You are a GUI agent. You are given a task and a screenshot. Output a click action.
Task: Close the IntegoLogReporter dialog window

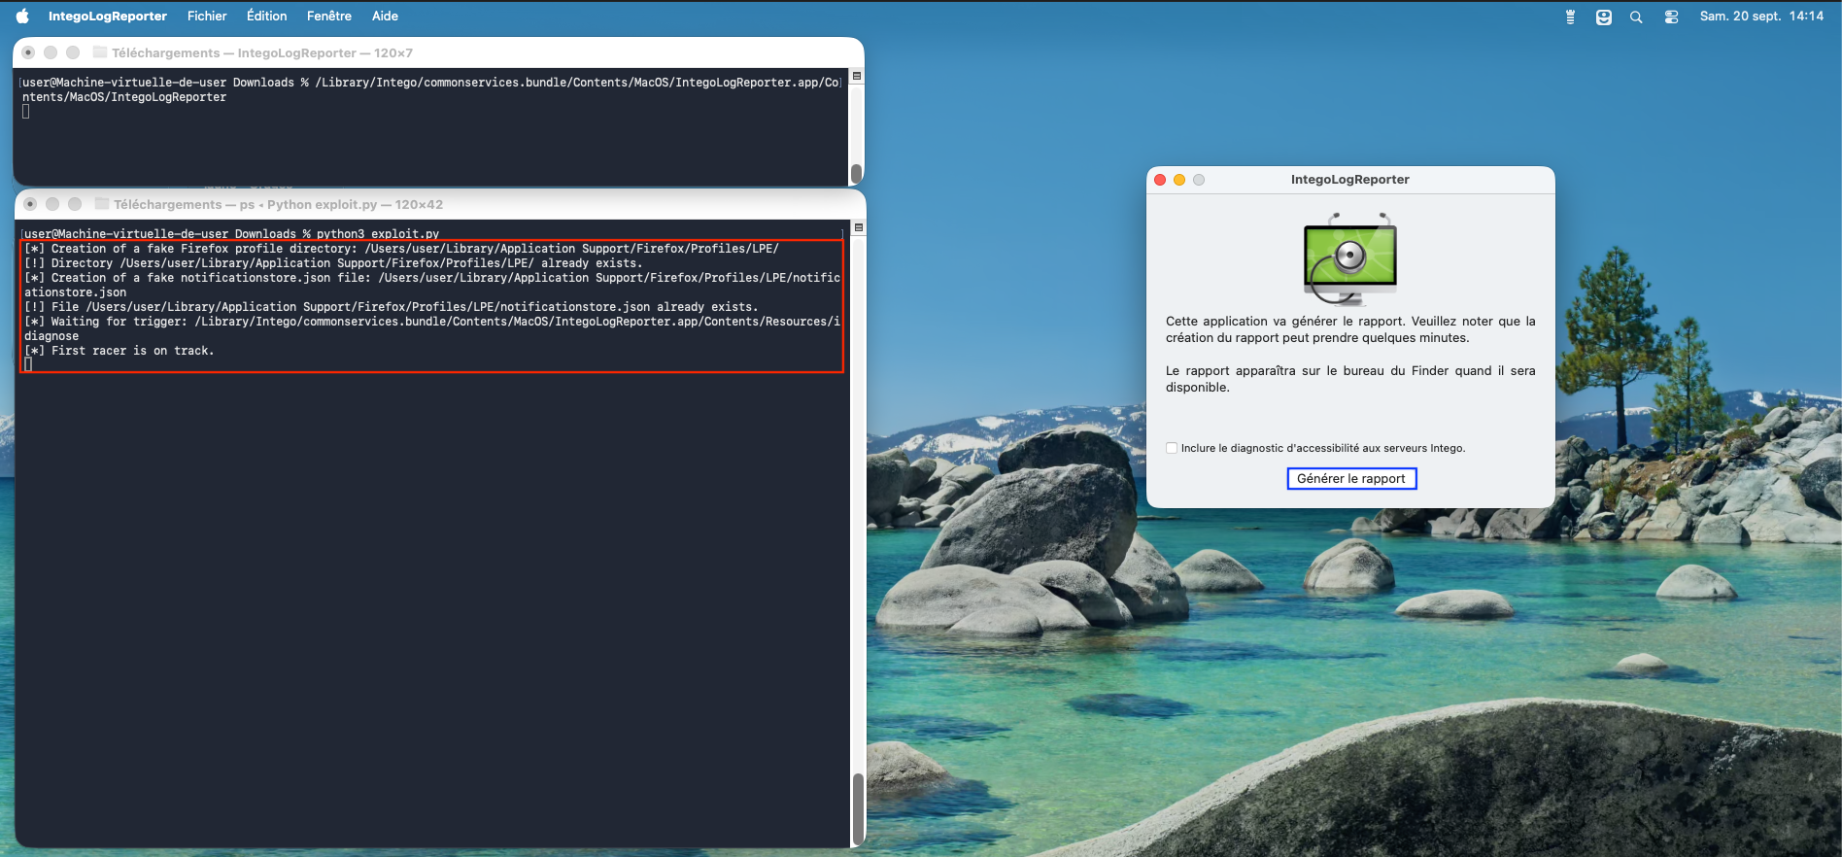[x=1160, y=180]
